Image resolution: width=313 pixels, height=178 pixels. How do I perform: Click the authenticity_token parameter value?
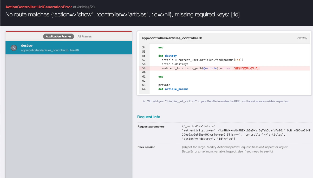[x=246, y=133]
